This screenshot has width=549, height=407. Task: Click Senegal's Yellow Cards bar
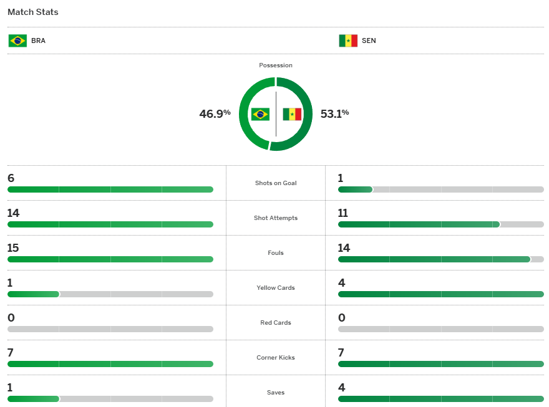pos(440,294)
